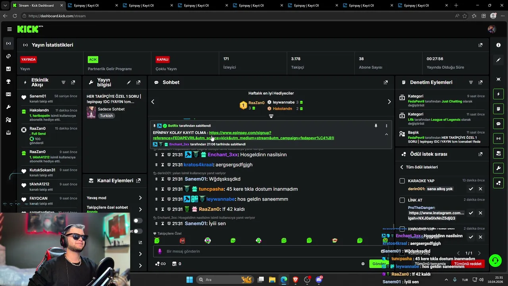Viewport: 508px width, 286px height.
Task: Reject the LİNK AT reward request
Action: pyautogui.click(x=480, y=213)
